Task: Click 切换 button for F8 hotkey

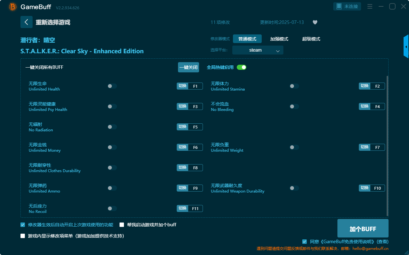Action: [182, 168]
